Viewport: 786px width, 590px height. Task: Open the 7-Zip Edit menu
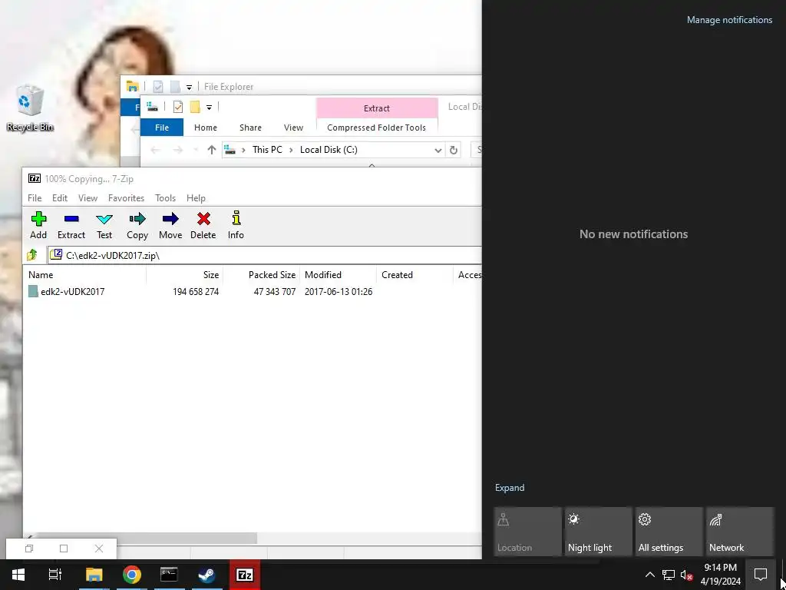[x=60, y=198]
